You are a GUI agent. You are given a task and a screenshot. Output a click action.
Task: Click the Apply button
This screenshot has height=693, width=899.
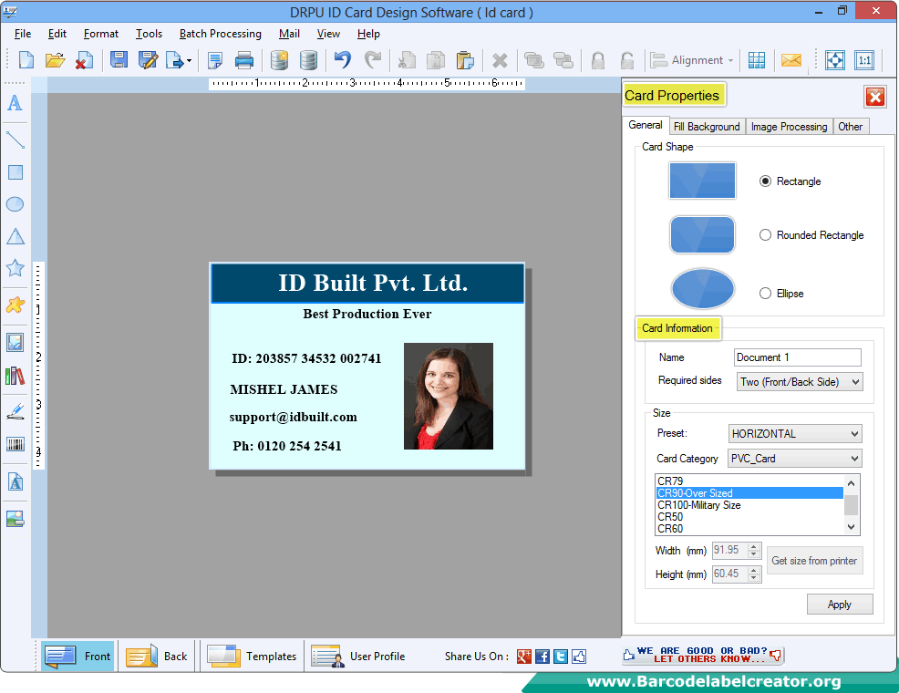[x=840, y=605]
